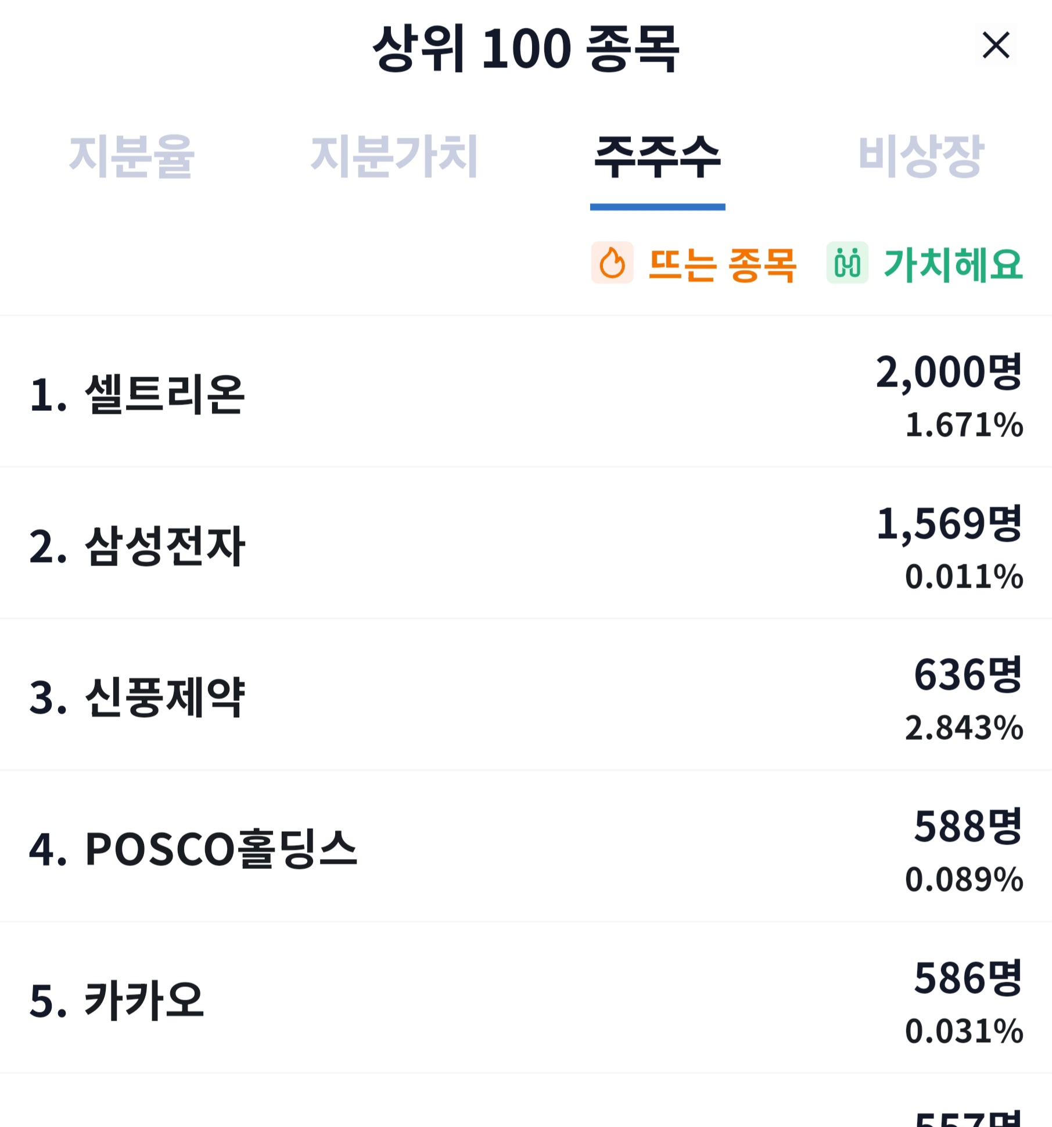The image size is (1052, 1127).
Task: Tap the 0.089% ratio for POSCO홀딩스
Action: coord(964,879)
